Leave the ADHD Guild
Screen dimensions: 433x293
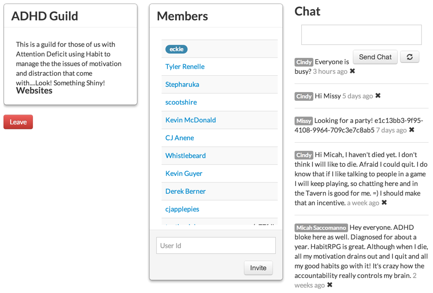(x=18, y=122)
